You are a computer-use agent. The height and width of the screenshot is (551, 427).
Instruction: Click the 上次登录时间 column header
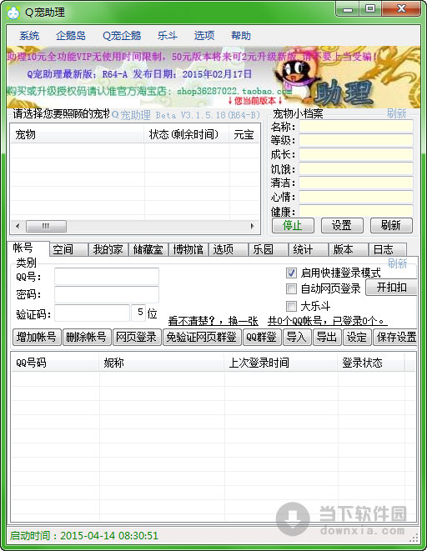click(281, 363)
